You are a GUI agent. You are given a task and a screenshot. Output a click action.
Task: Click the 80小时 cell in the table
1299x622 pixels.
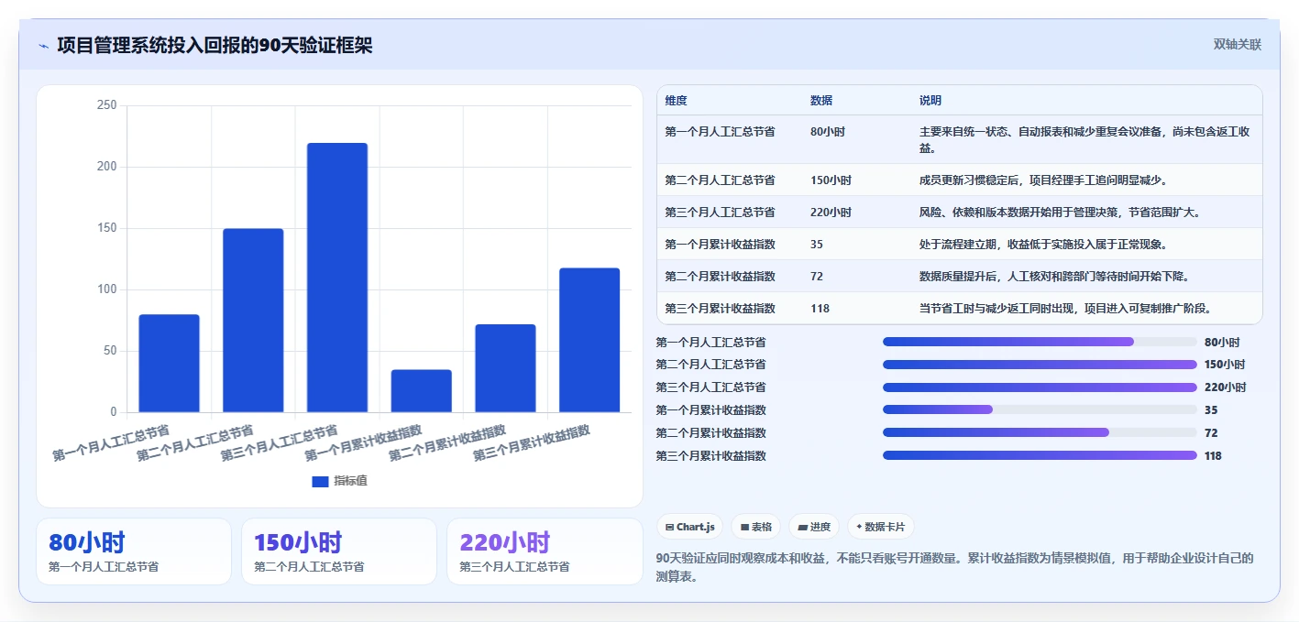coord(828,132)
